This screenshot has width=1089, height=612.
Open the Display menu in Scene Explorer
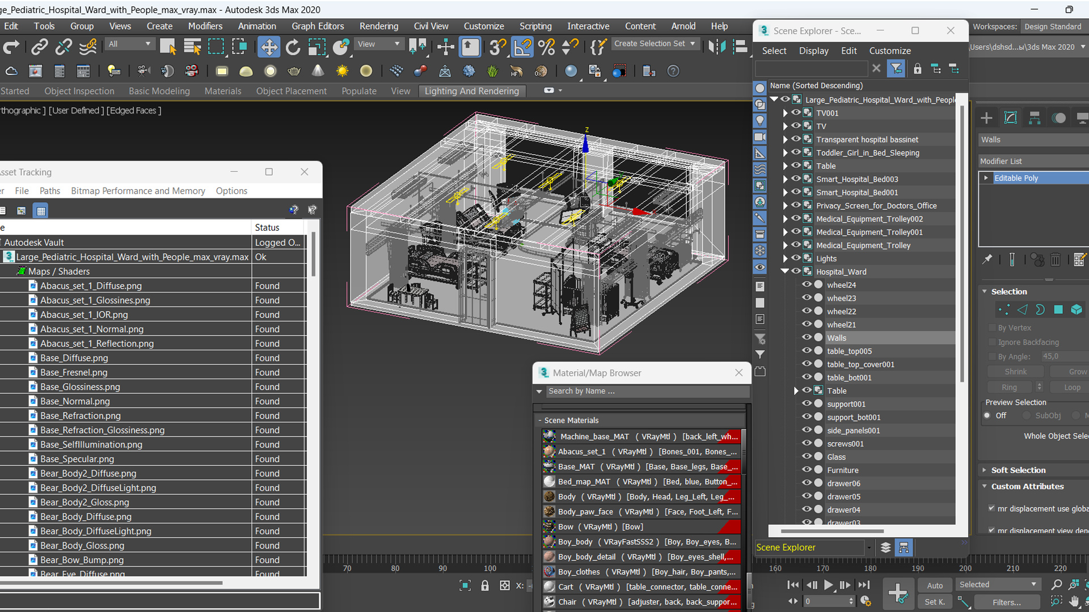pos(813,50)
